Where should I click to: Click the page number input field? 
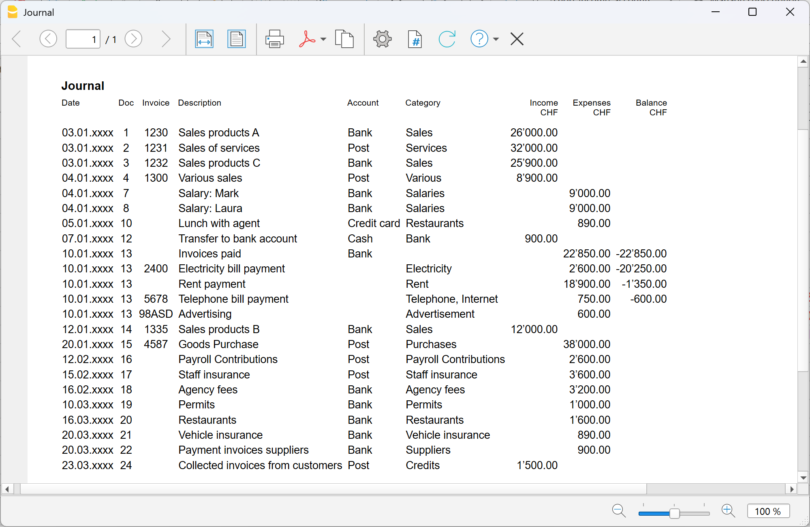[x=83, y=39]
